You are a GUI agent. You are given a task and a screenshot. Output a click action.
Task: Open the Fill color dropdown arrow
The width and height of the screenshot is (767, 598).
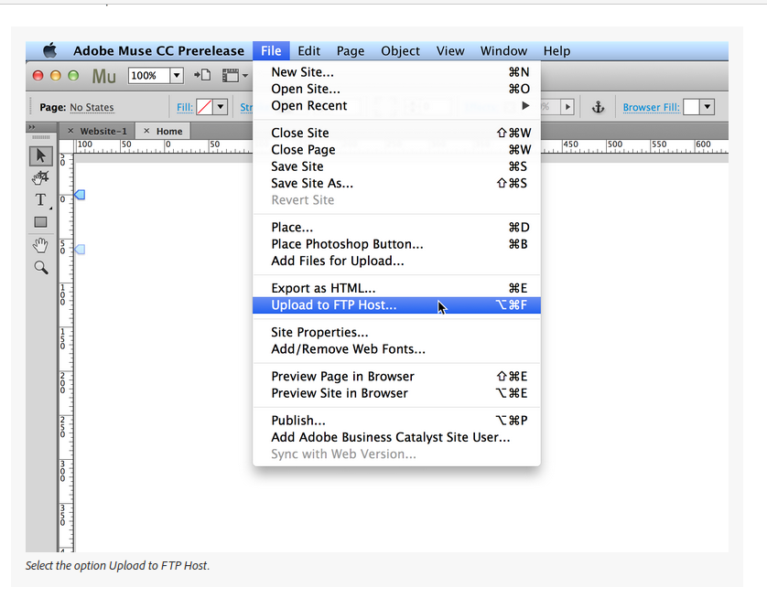[x=221, y=106]
